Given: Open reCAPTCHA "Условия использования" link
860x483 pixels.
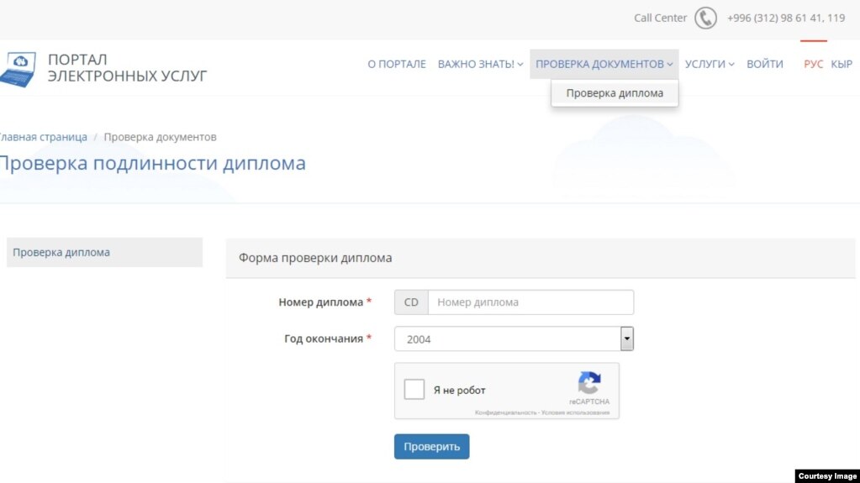Looking at the screenshot, I should point(575,412).
